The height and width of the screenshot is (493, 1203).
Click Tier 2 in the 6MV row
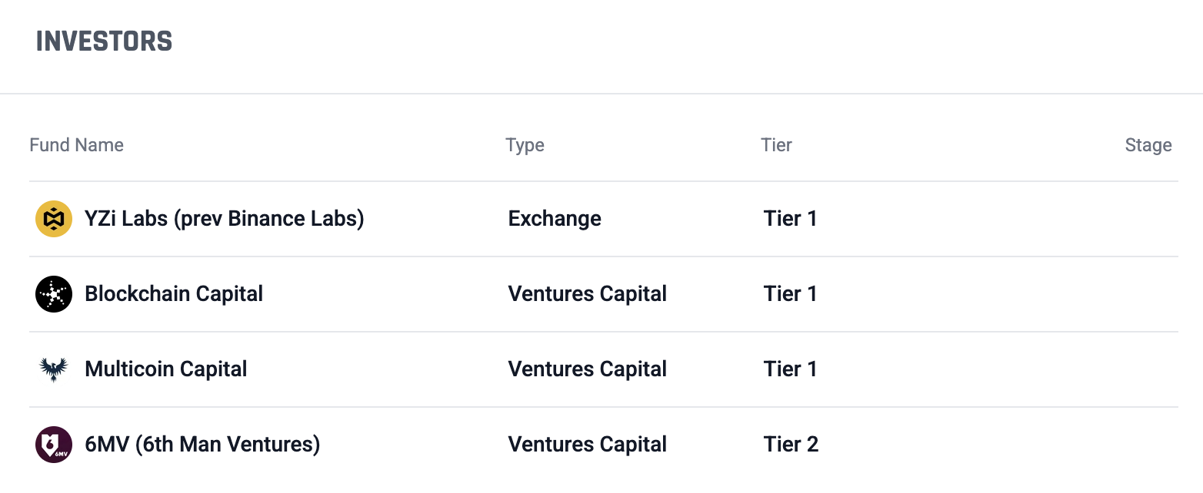pyautogui.click(x=791, y=445)
